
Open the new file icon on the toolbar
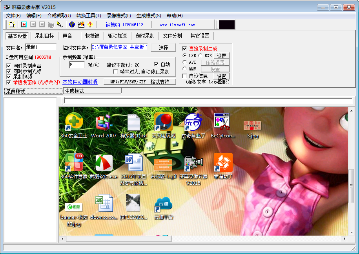coord(12,25)
